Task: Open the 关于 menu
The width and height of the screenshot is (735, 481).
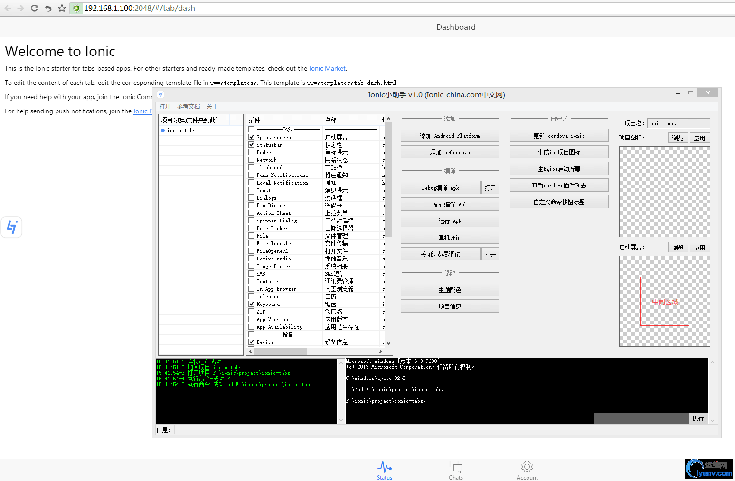Action: tap(212, 106)
